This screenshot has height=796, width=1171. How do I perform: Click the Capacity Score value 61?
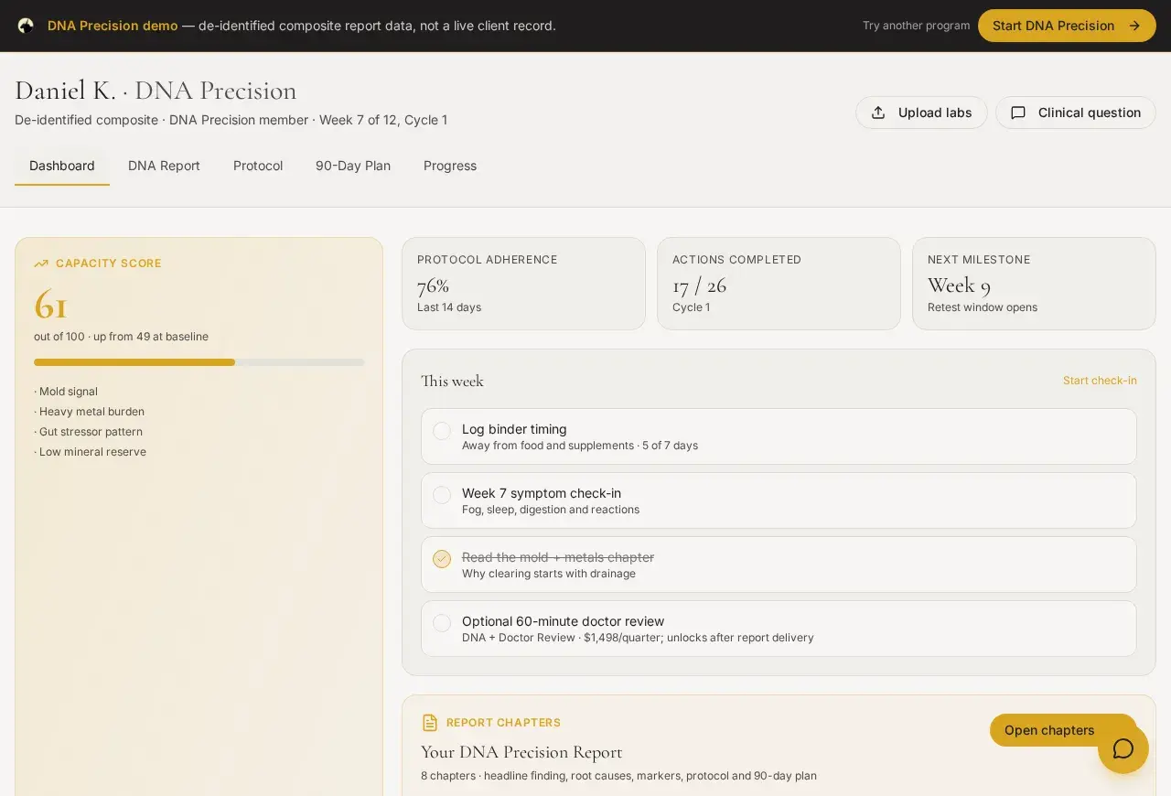coord(50,305)
